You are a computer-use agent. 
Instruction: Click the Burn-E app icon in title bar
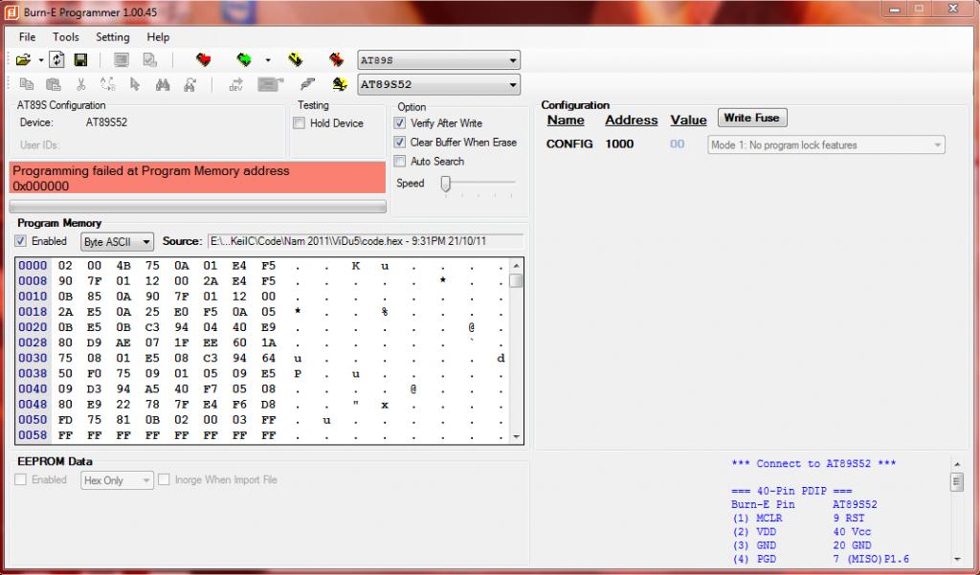coord(11,11)
